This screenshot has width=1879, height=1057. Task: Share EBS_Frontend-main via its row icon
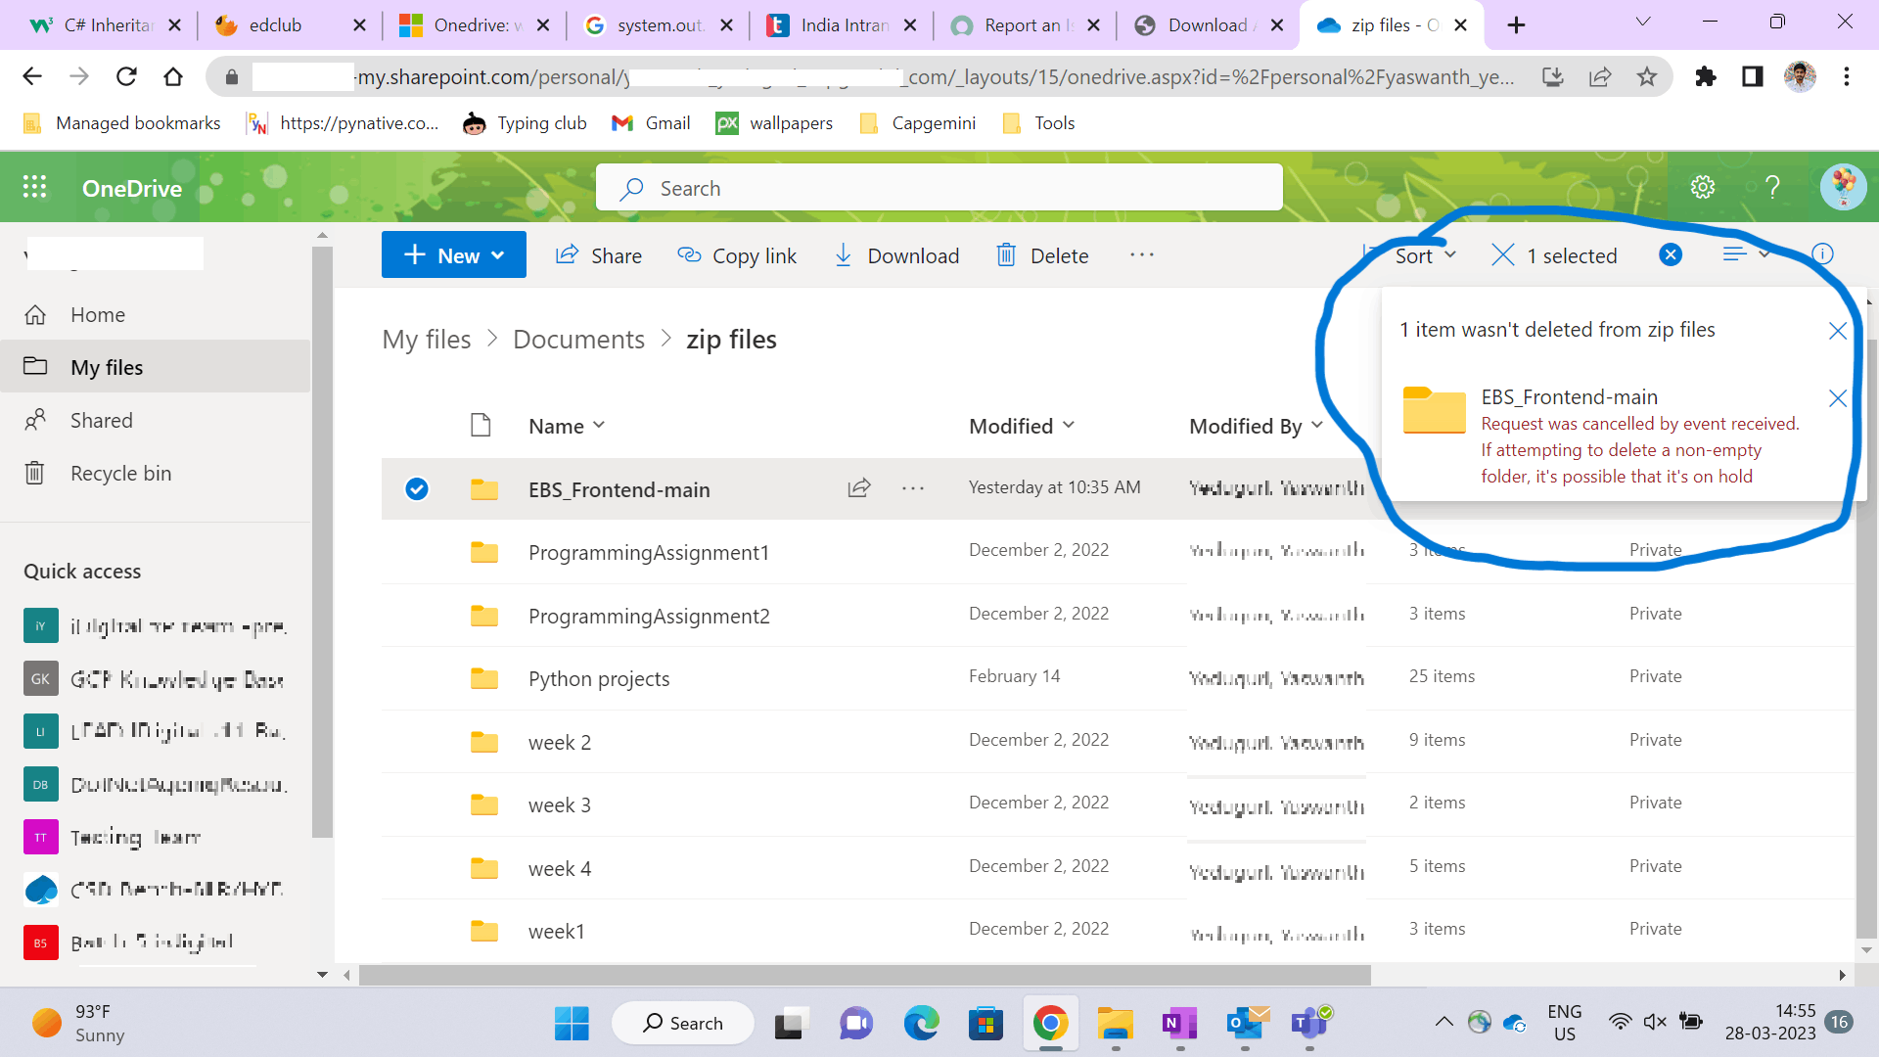coord(858,487)
